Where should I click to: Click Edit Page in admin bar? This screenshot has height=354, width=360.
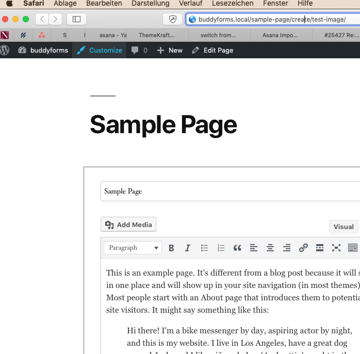click(x=212, y=50)
